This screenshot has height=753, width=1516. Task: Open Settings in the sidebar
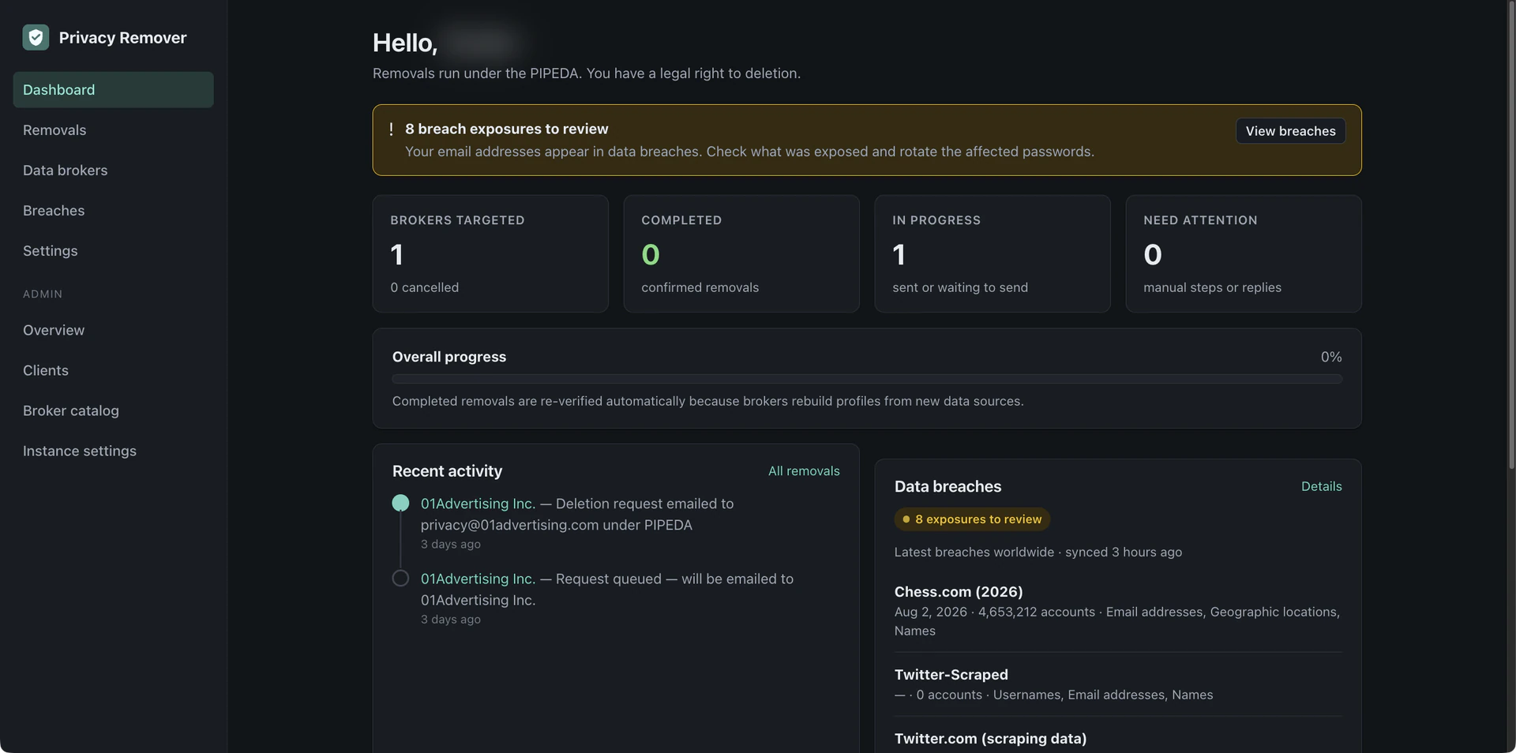click(113, 251)
